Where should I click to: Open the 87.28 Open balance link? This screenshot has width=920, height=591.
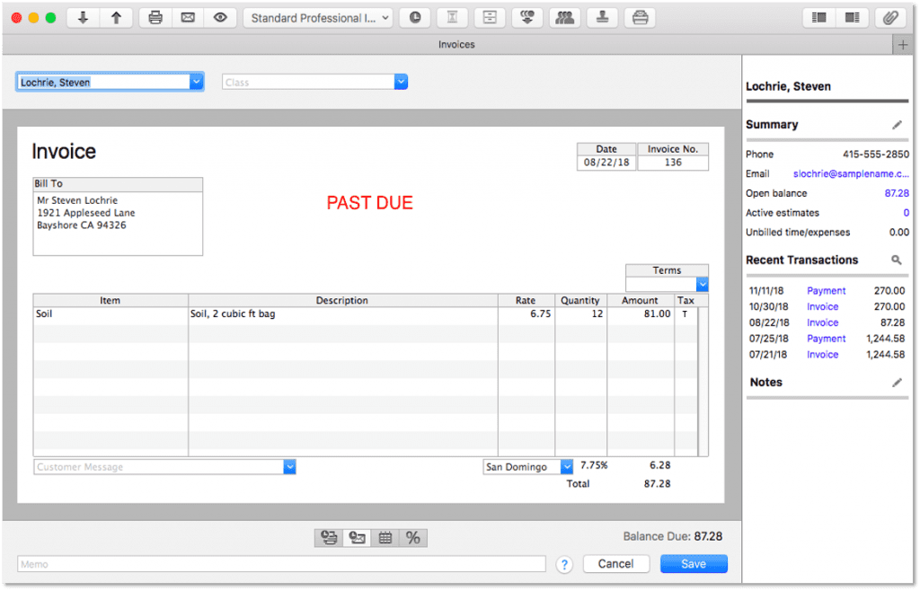tap(897, 193)
